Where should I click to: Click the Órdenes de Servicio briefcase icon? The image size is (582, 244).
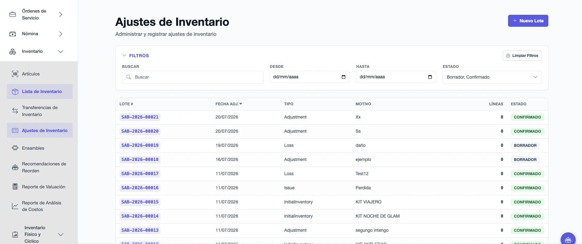[x=13, y=14]
